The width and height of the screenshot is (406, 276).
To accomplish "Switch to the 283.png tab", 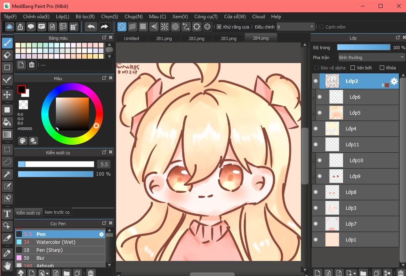I will [229, 38].
